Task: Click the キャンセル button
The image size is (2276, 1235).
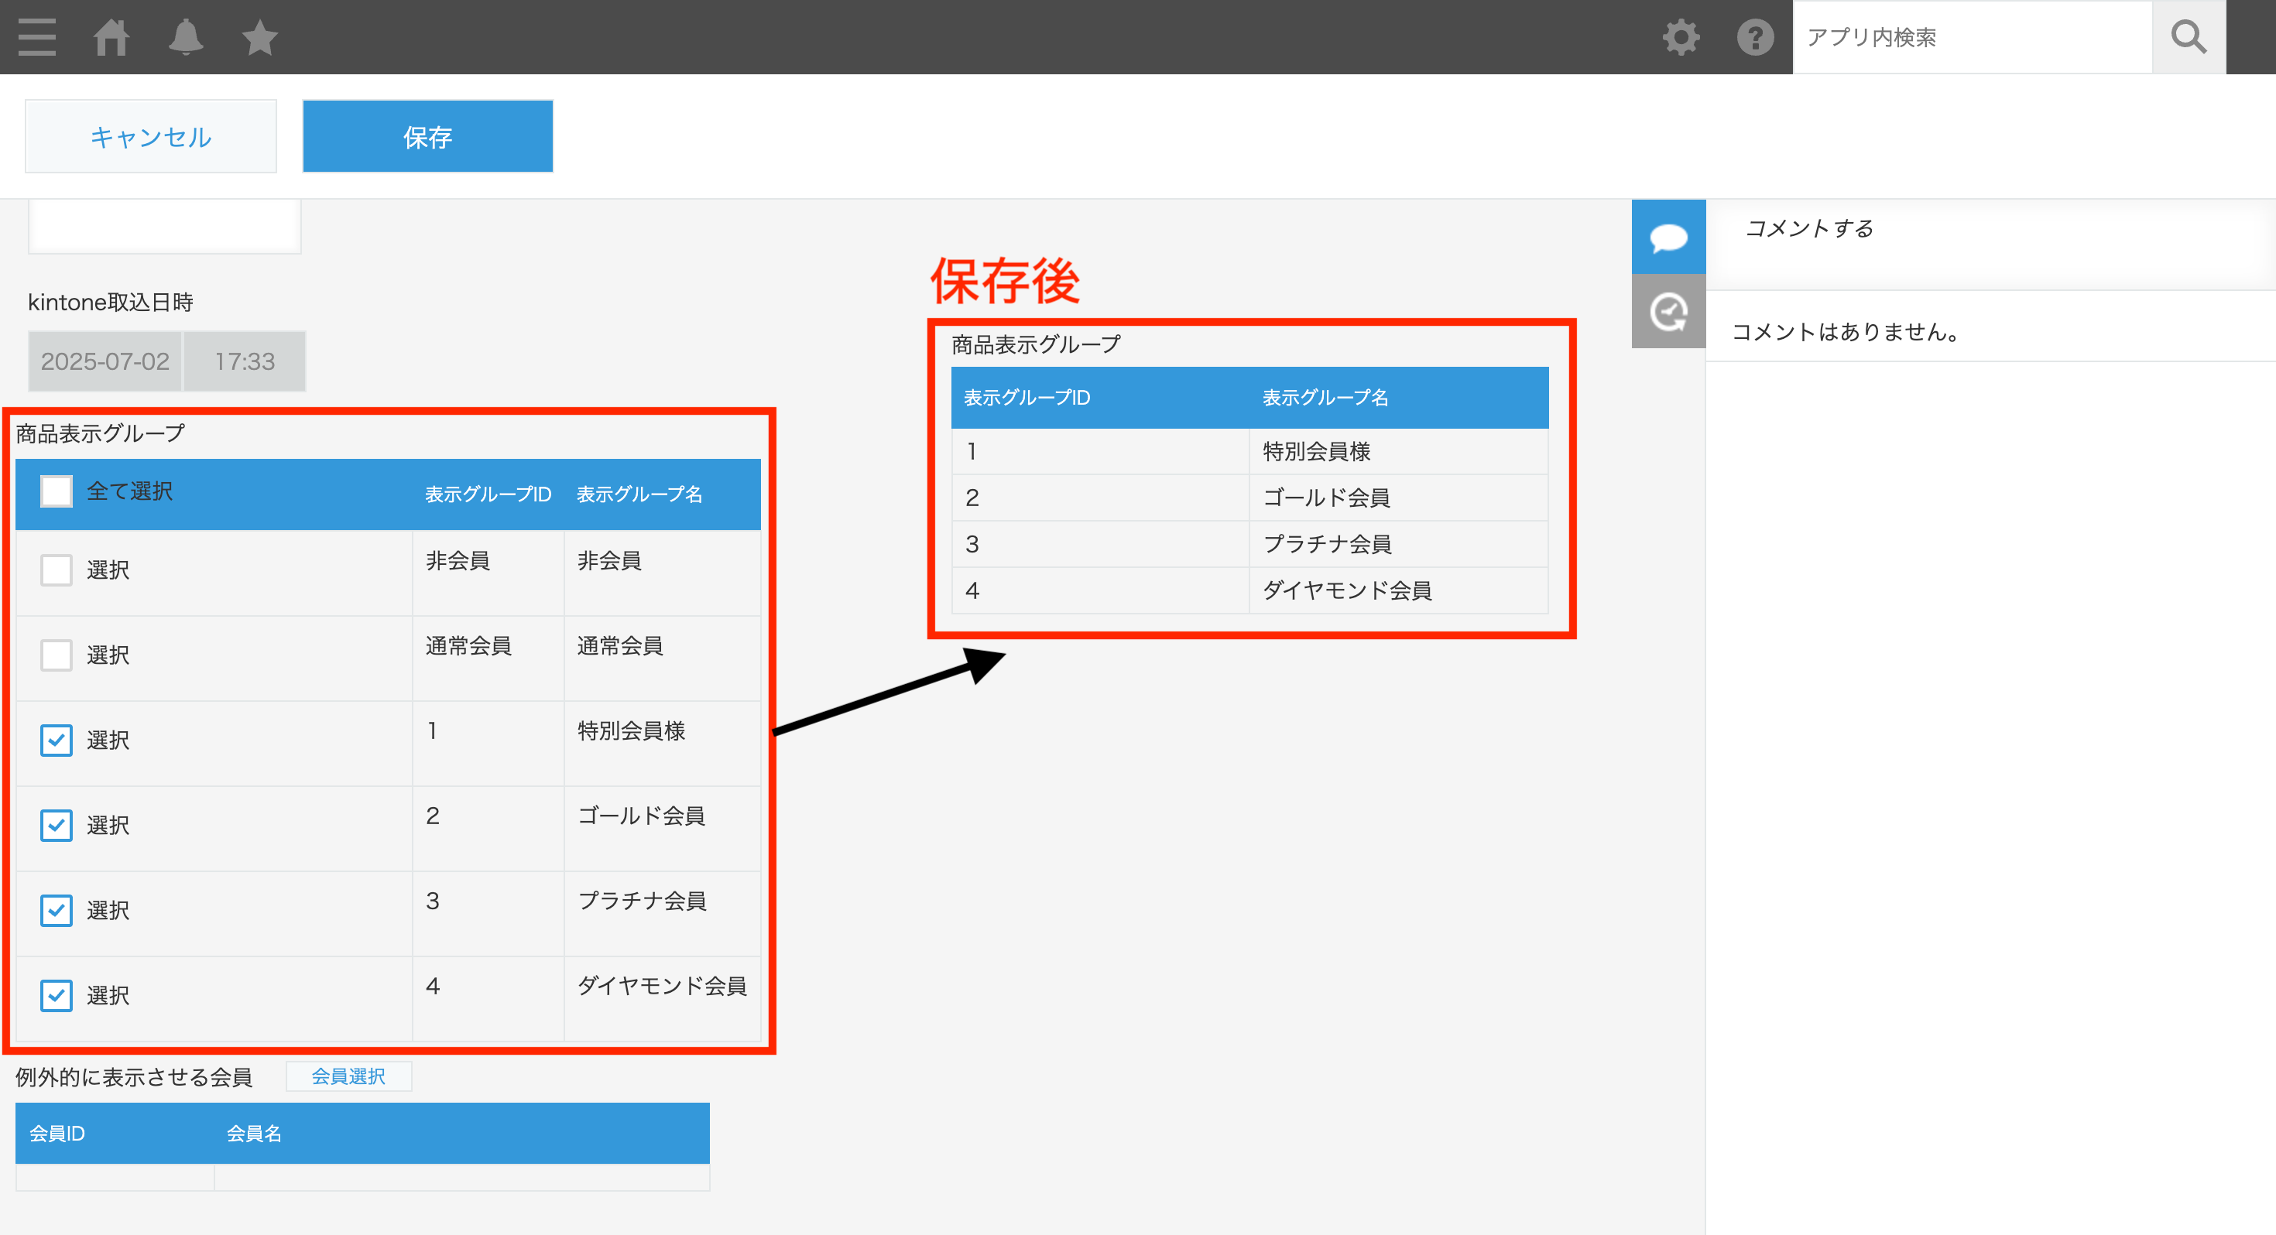Action: [x=150, y=136]
